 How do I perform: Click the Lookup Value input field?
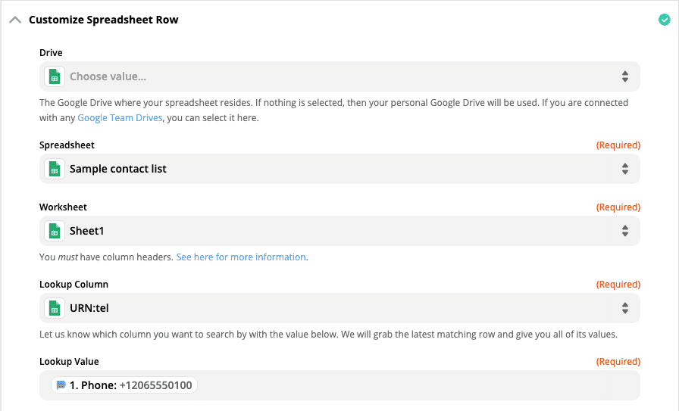coord(339,385)
